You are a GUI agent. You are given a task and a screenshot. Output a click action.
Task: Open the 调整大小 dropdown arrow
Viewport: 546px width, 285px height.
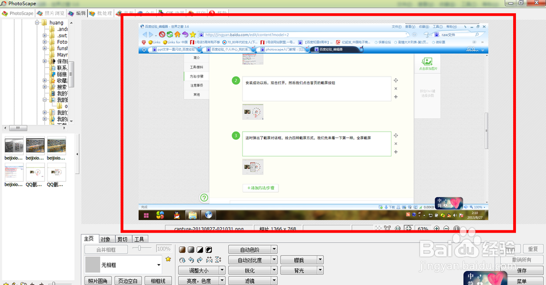tap(222, 270)
